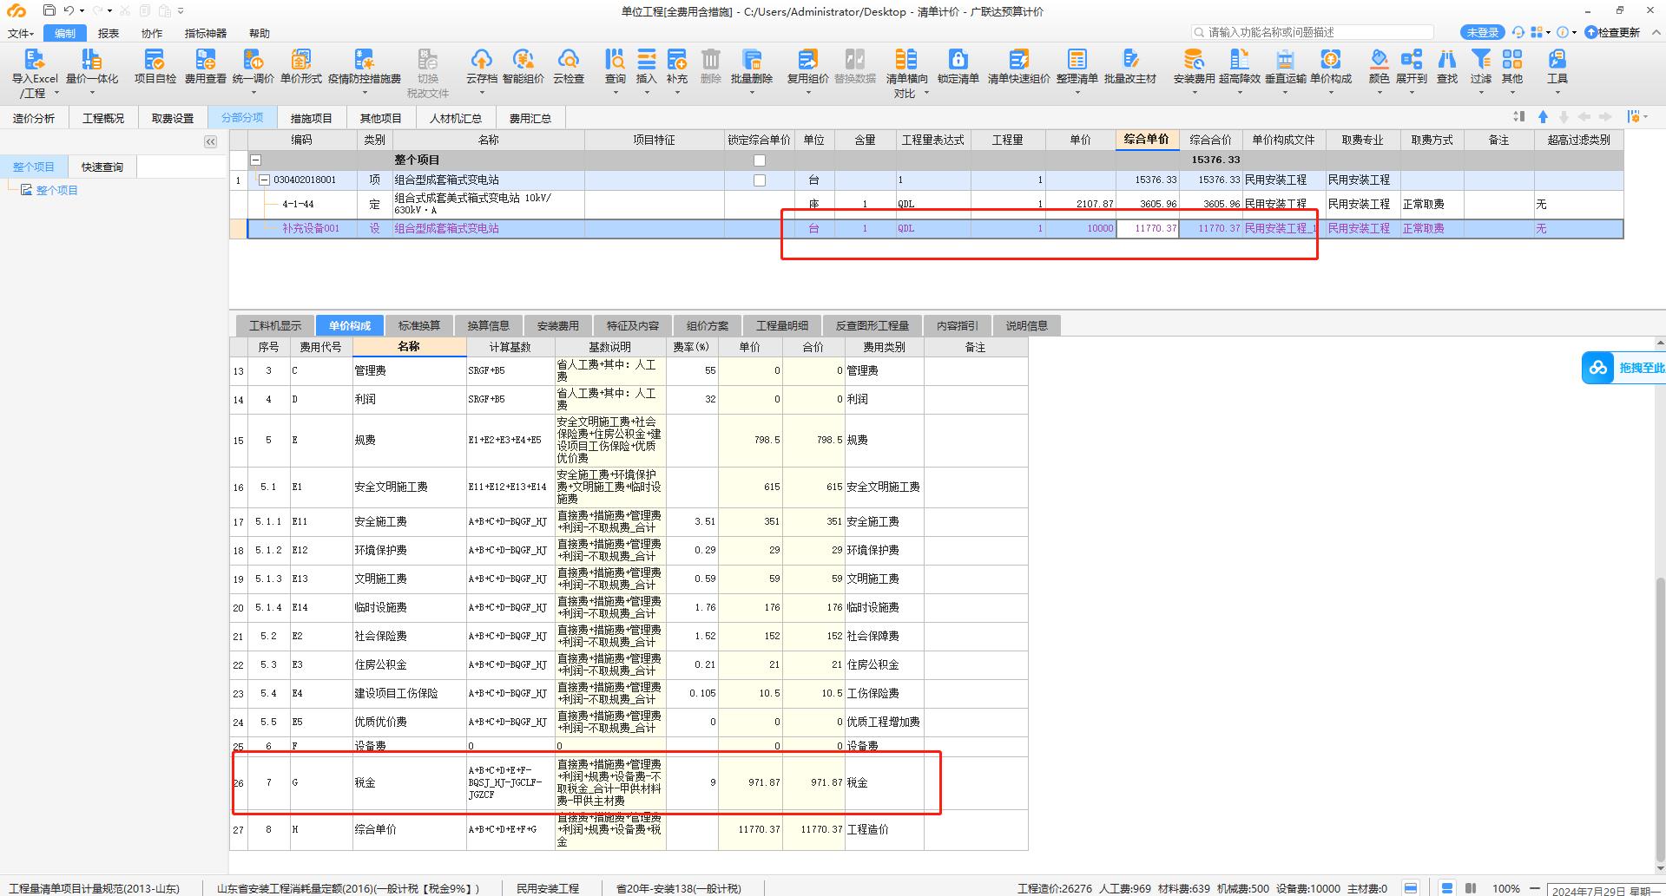Viewport: 1666px width, 896px height.
Task: Click the 100% zoom level in status bar
Action: pos(1506,888)
